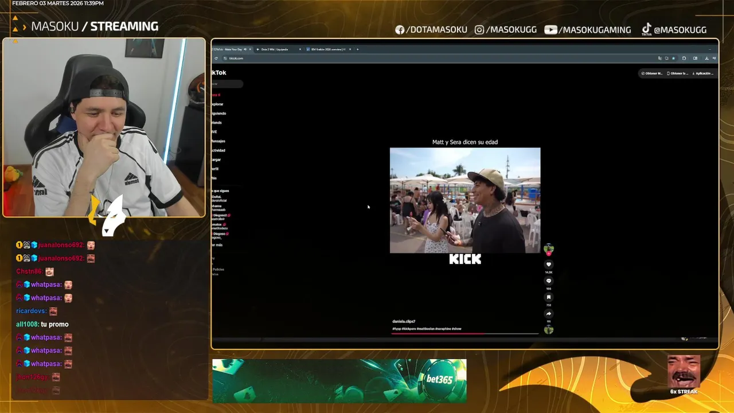Open the spinning sound disc below the share icon

pos(549,330)
